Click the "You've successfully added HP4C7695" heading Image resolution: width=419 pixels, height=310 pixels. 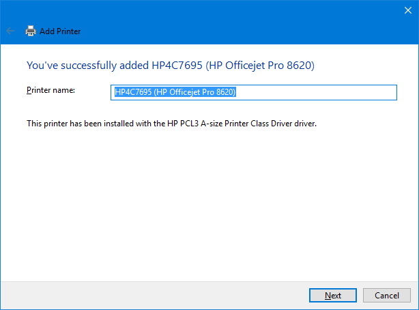point(171,66)
